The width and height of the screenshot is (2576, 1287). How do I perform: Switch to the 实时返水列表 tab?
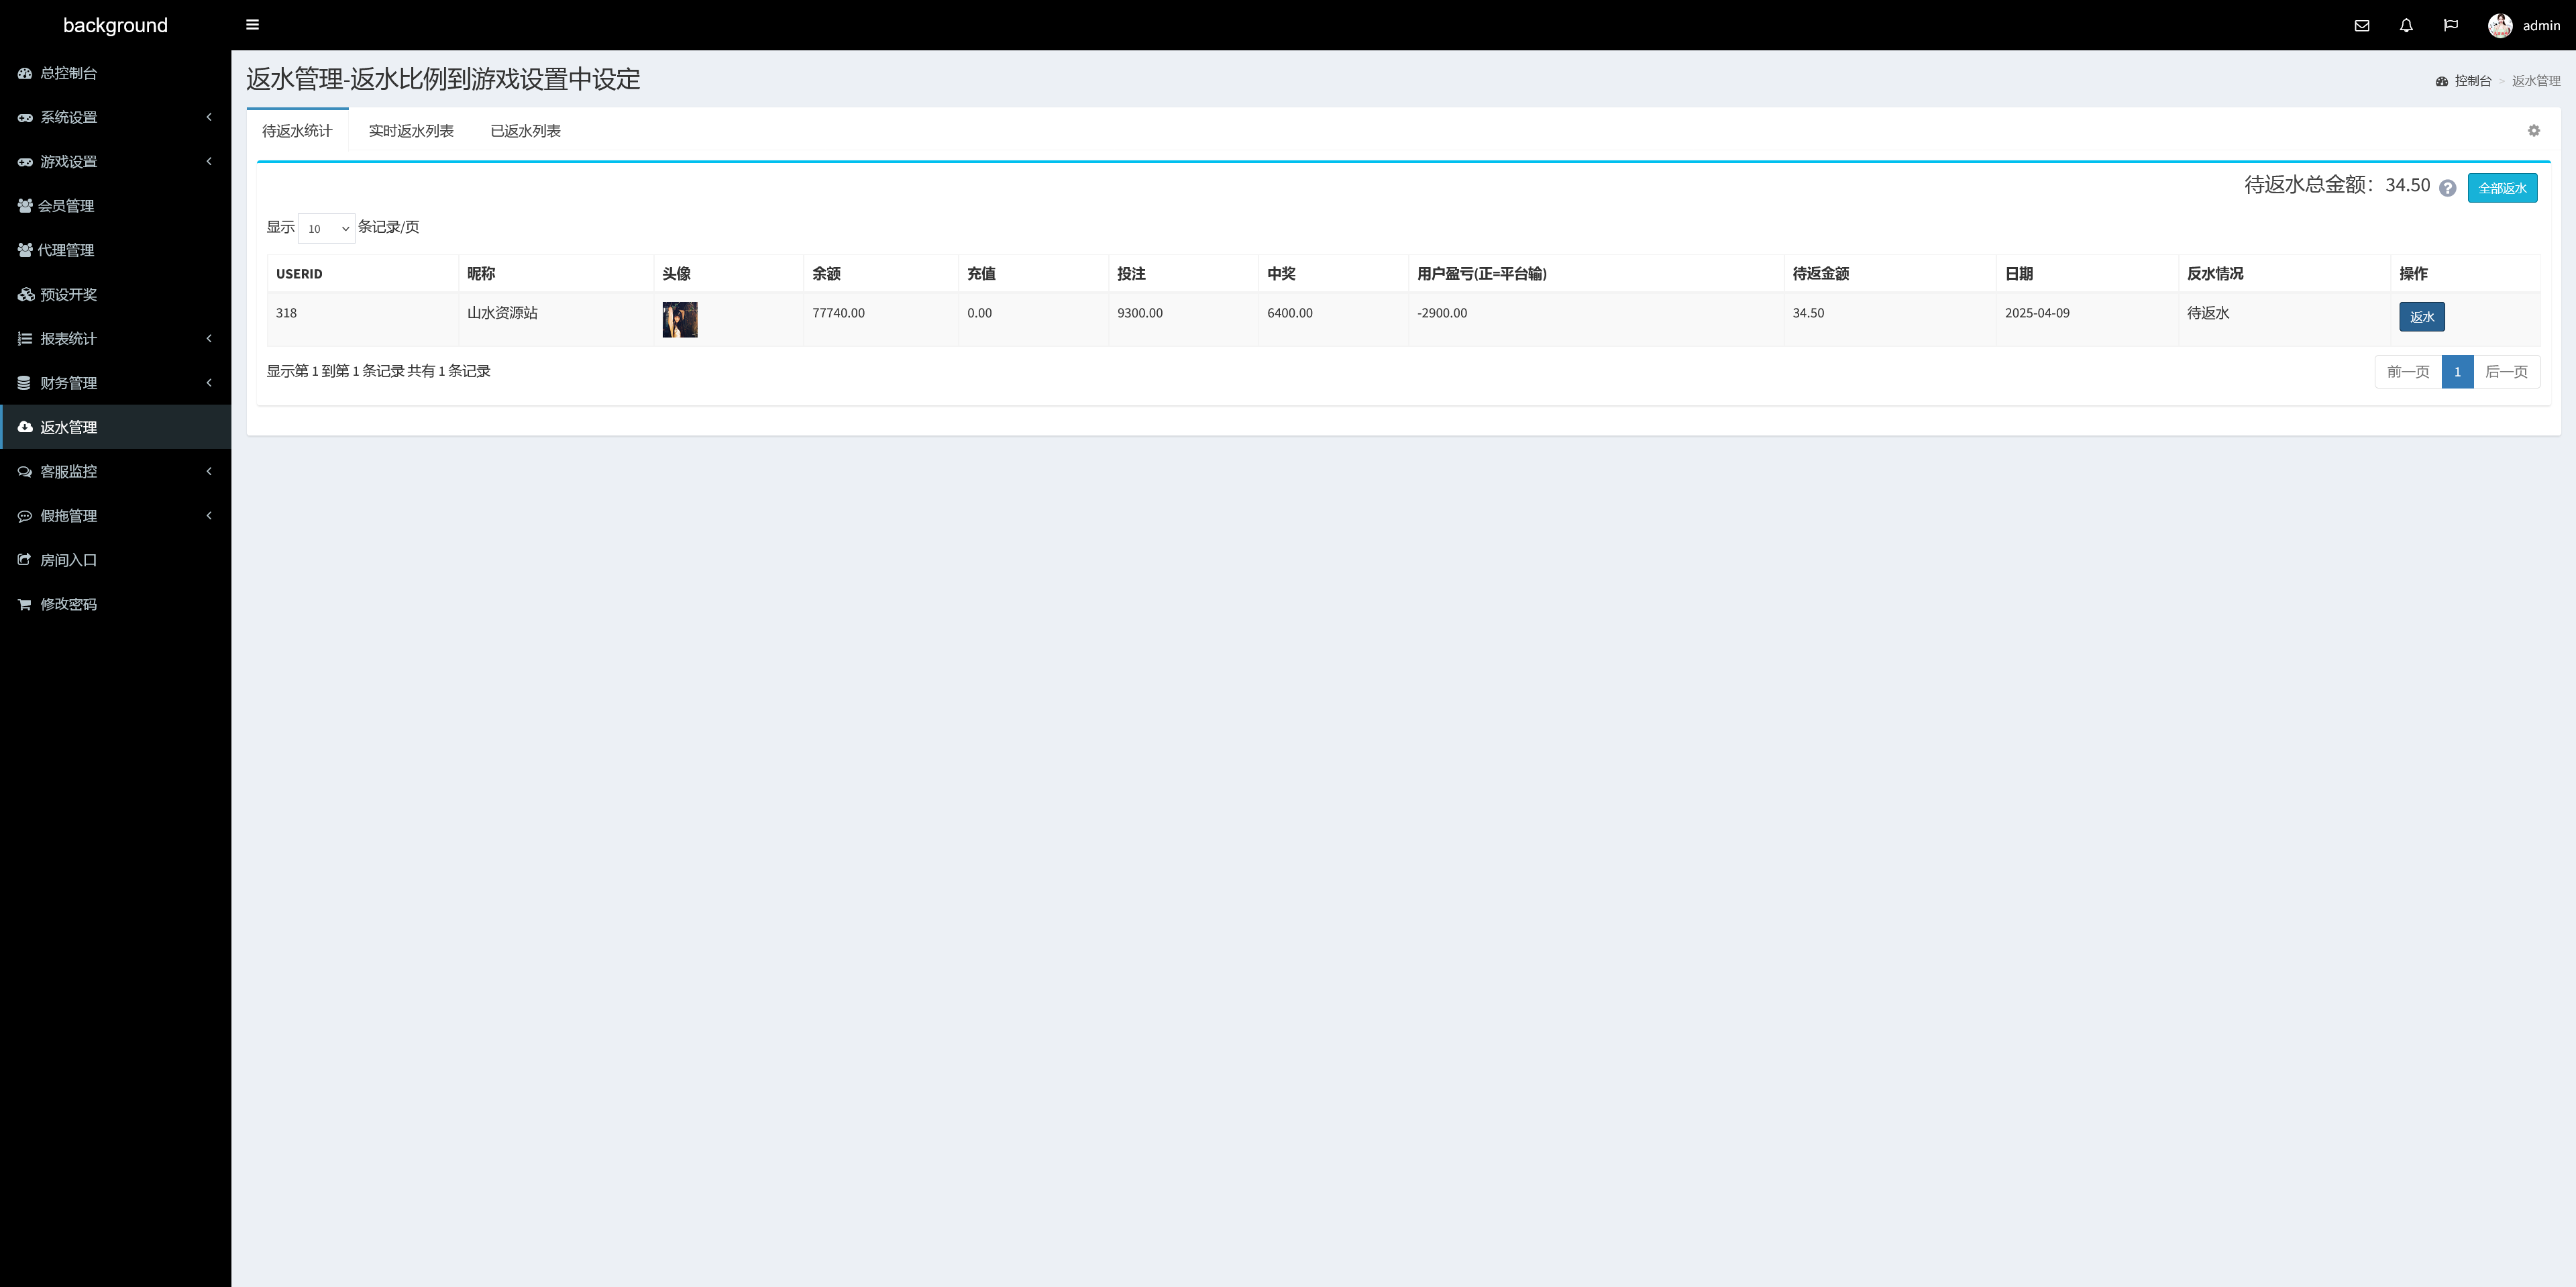[x=411, y=131]
